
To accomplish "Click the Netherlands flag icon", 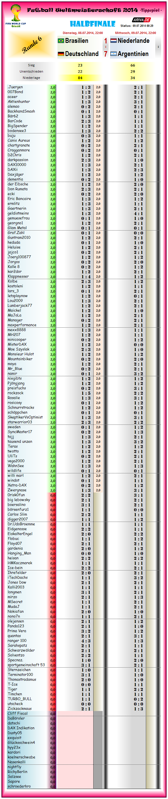I will pos(113,41).
